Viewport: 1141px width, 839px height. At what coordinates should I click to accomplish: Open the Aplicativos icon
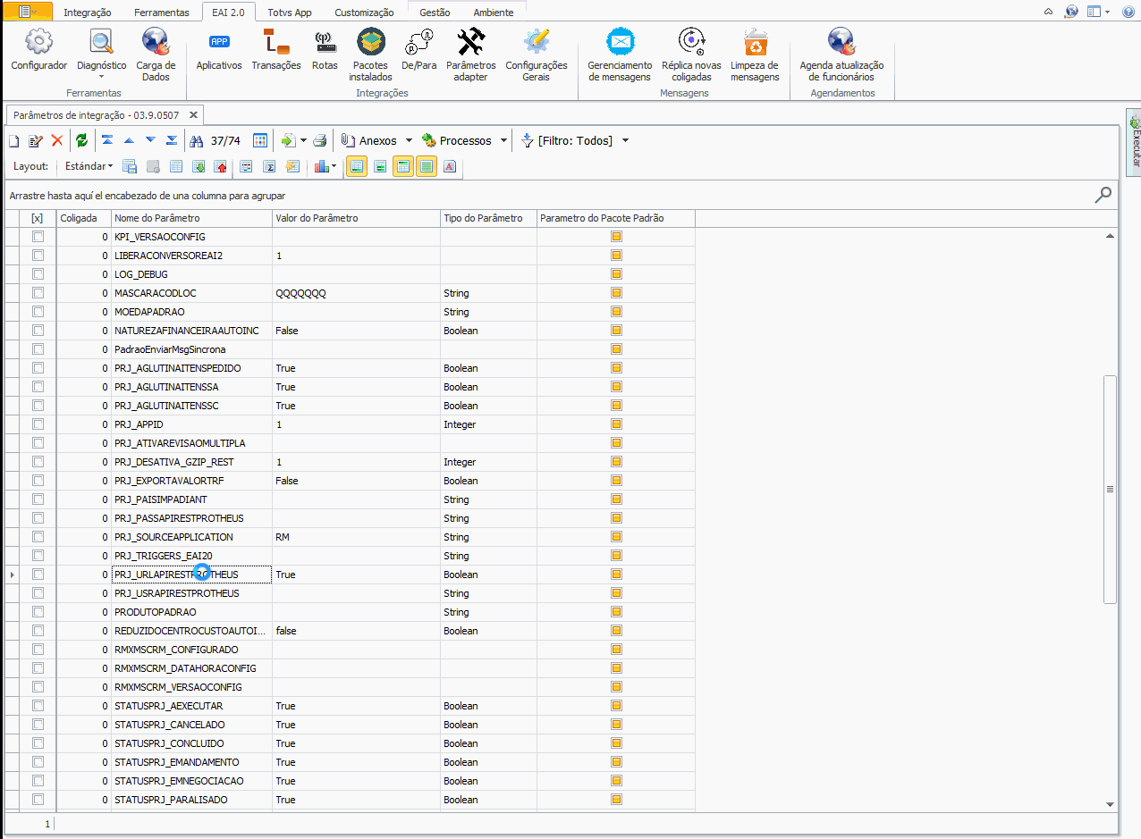pyautogui.click(x=219, y=49)
